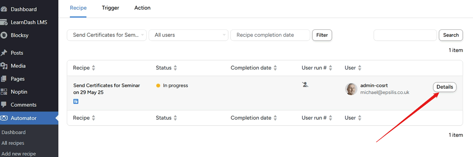Viewport: 473px width, 157px height.
Task: Click the Recipe completion date field
Action: (x=270, y=35)
